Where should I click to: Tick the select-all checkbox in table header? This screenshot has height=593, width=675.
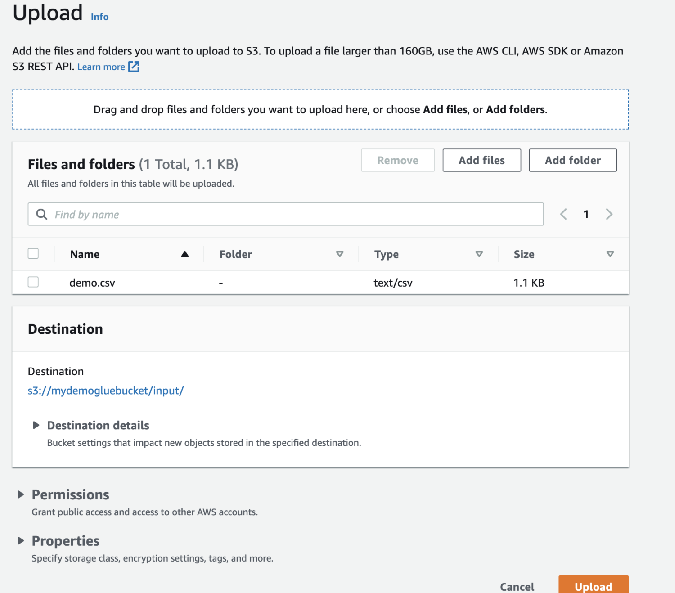click(x=33, y=253)
